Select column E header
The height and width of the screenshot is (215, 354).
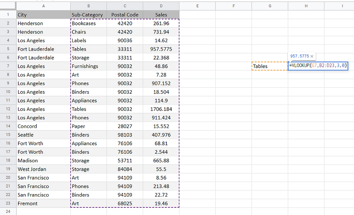(197, 6)
